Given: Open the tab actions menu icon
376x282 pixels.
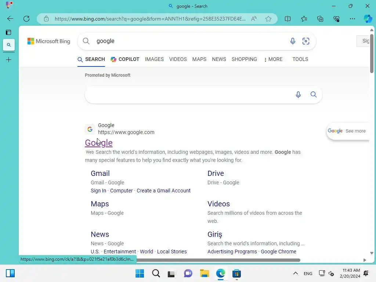Looking at the screenshot, I should (9, 32).
